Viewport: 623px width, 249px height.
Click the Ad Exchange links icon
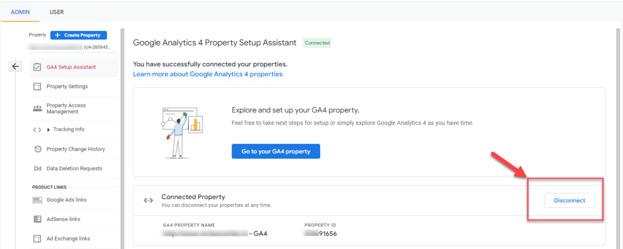pyautogui.click(x=37, y=239)
